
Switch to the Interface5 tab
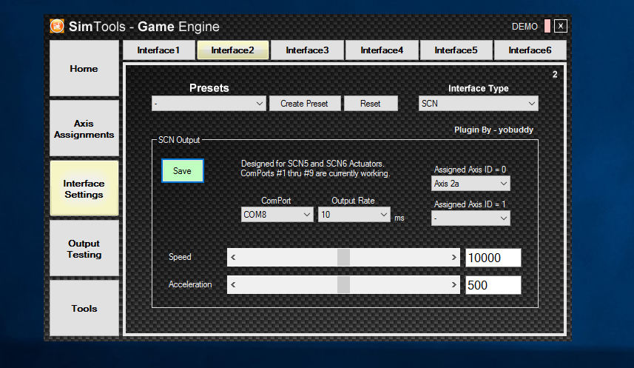pyautogui.click(x=456, y=50)
